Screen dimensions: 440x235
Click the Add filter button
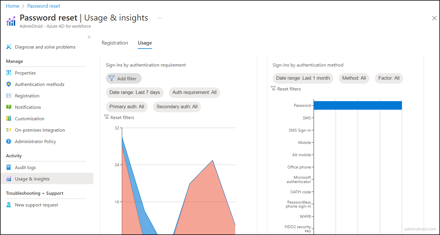point(124,78)
